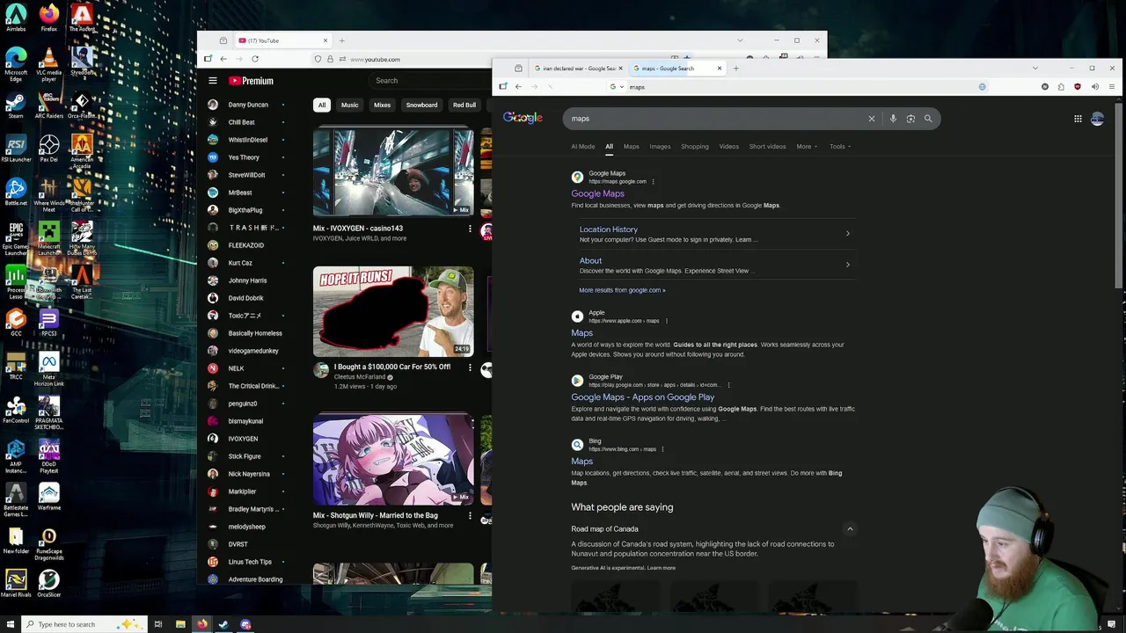Switch to the Videos search filter

tap(728, 146)
